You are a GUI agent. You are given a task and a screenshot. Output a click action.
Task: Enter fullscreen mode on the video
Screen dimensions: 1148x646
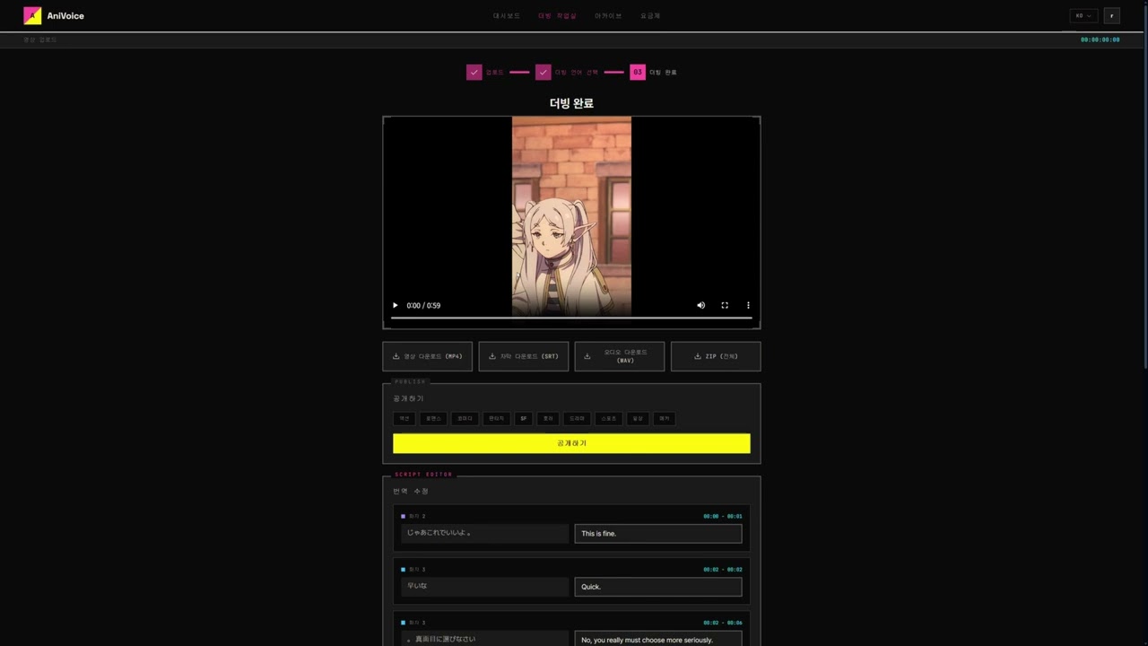click(x=725, y=305)
